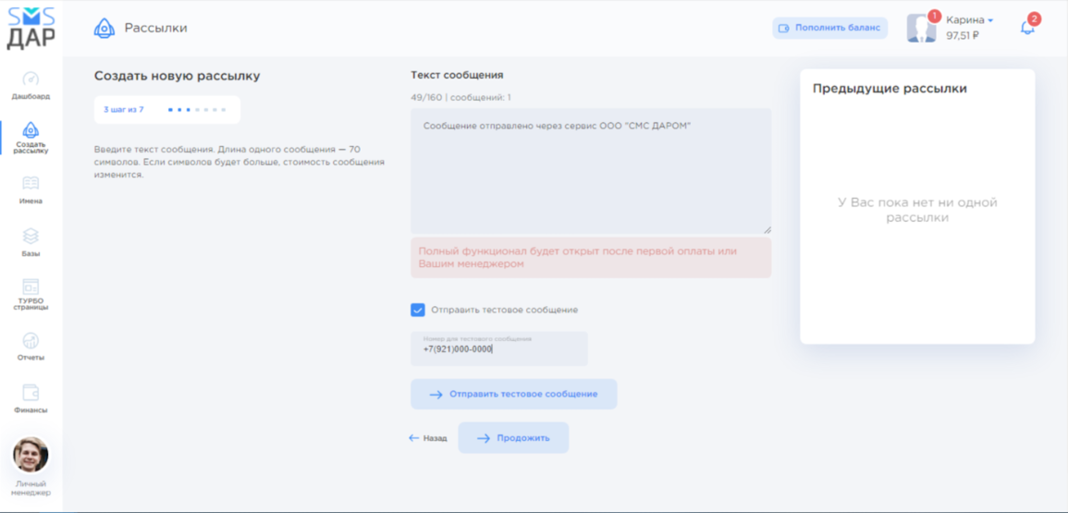The height and width of the screenshot is (513, 1068).
Task: Click the test number input field
Action: [498, 348]
